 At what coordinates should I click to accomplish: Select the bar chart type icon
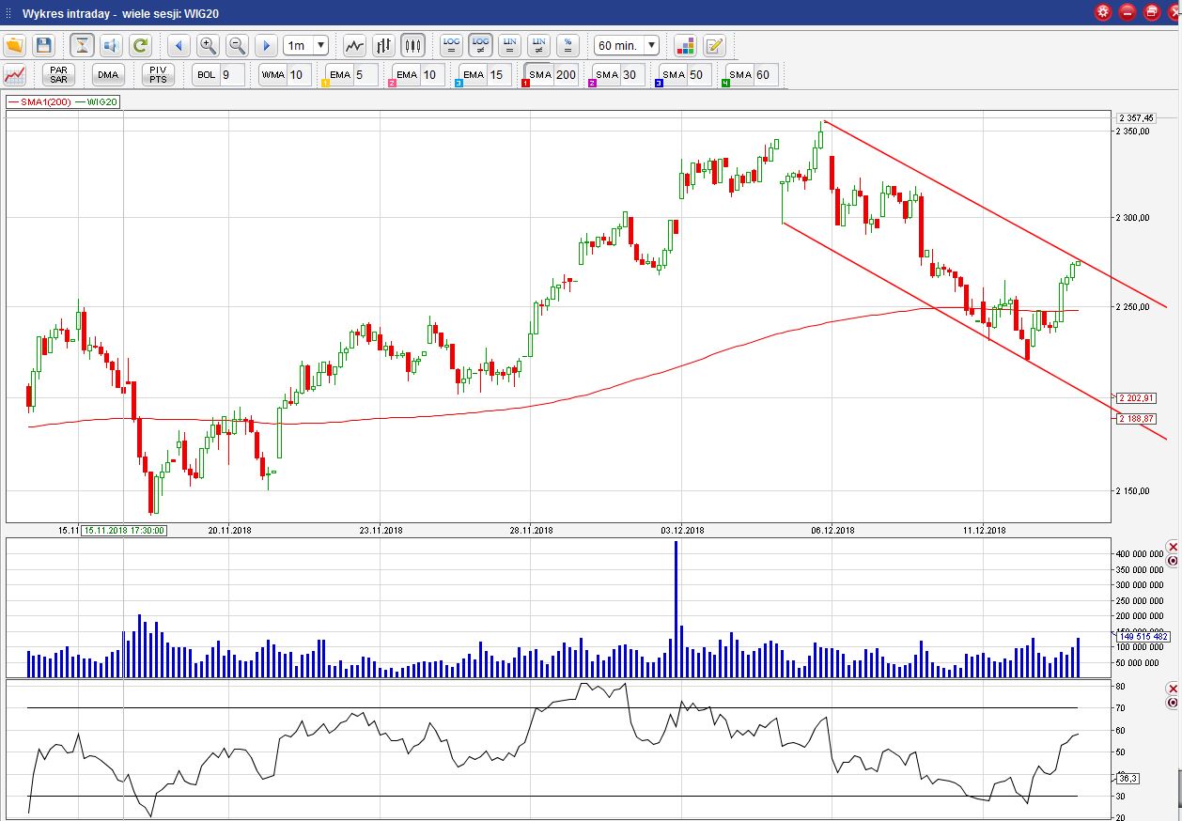(x=383, y=45)
